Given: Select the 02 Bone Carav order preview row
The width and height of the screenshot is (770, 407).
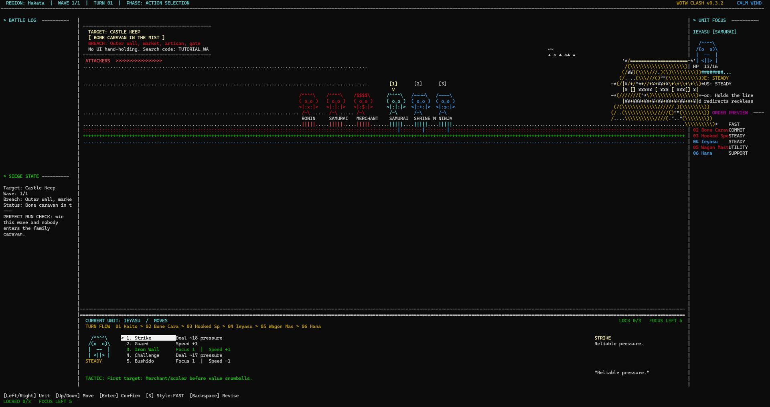Looking at the screenshot, I should tap(719, 130).
